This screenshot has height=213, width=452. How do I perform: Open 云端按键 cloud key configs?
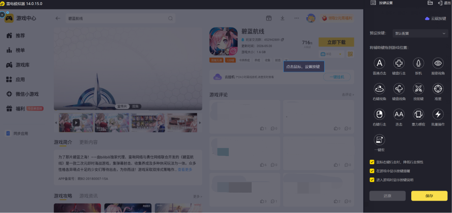436,18
